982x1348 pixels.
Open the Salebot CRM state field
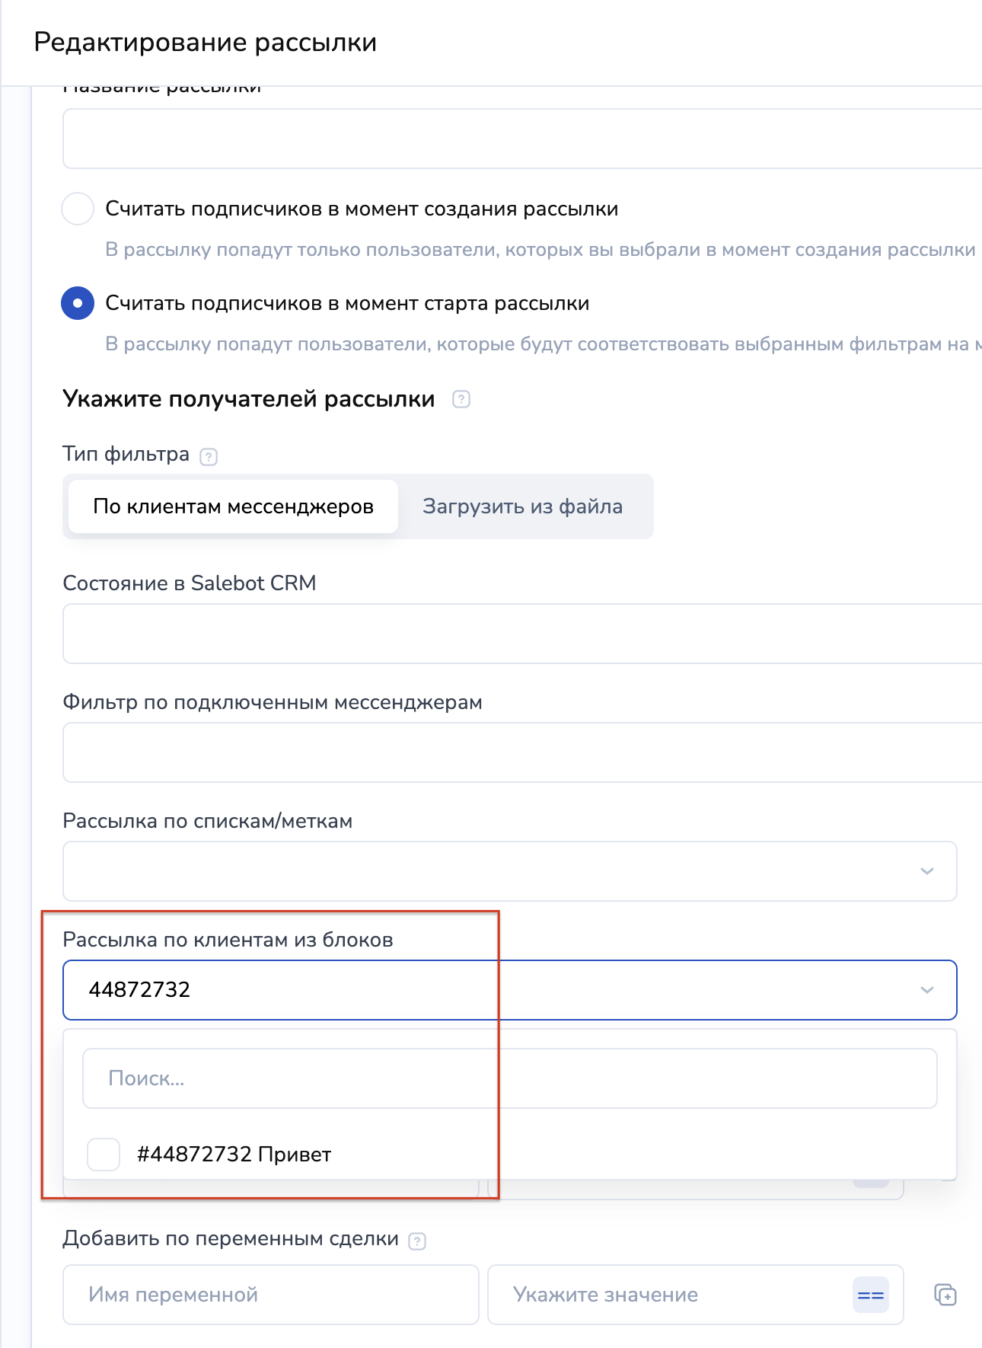(x=522, y=634)
